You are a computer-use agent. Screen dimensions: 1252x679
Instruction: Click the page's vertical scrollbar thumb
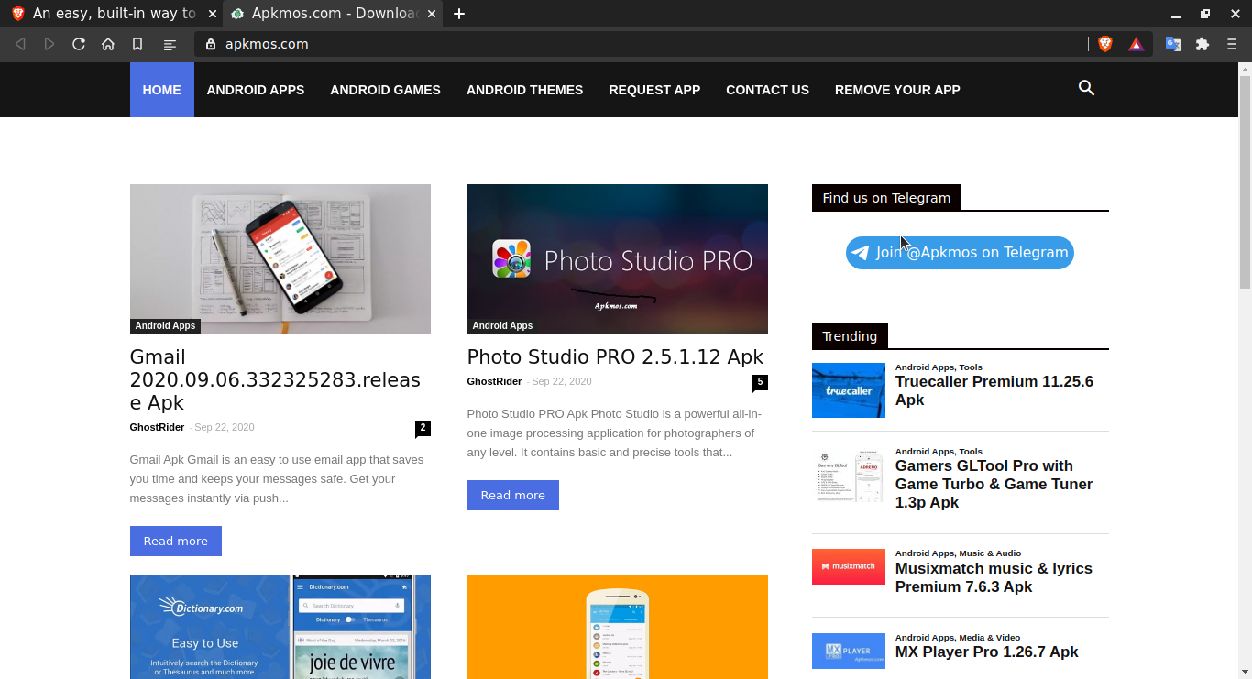(x=1246, y=183)
